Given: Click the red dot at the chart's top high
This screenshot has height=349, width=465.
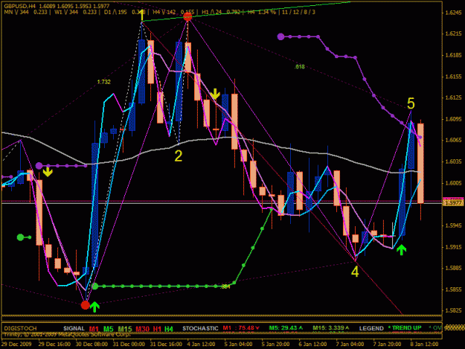Looking at the screenshot, I should 187,16.
